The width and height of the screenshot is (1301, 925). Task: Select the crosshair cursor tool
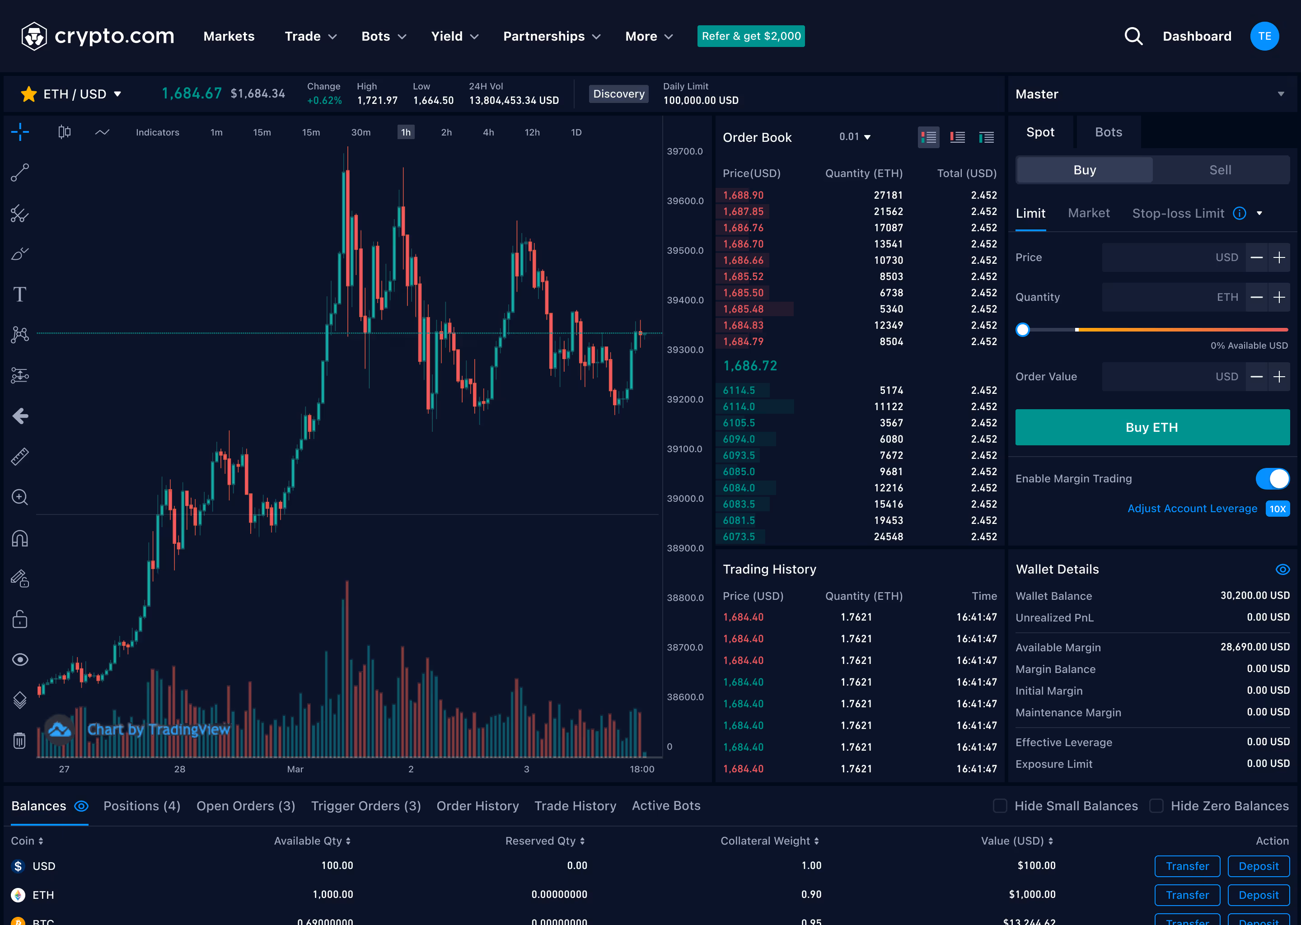pyautogui.click(x=20, y=132)
